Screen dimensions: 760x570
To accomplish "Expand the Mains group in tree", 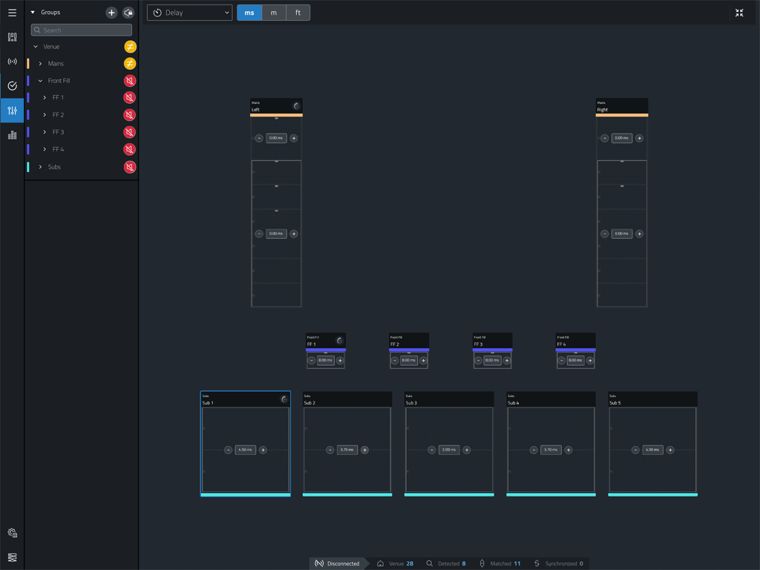I will point(41,64).
